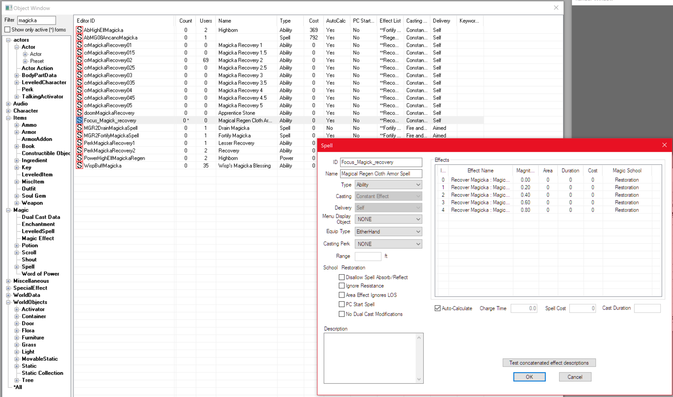673x397 pixels.
Task: Expand the Audio tree node
Action: pyautogui.click(x=8, y=104)
